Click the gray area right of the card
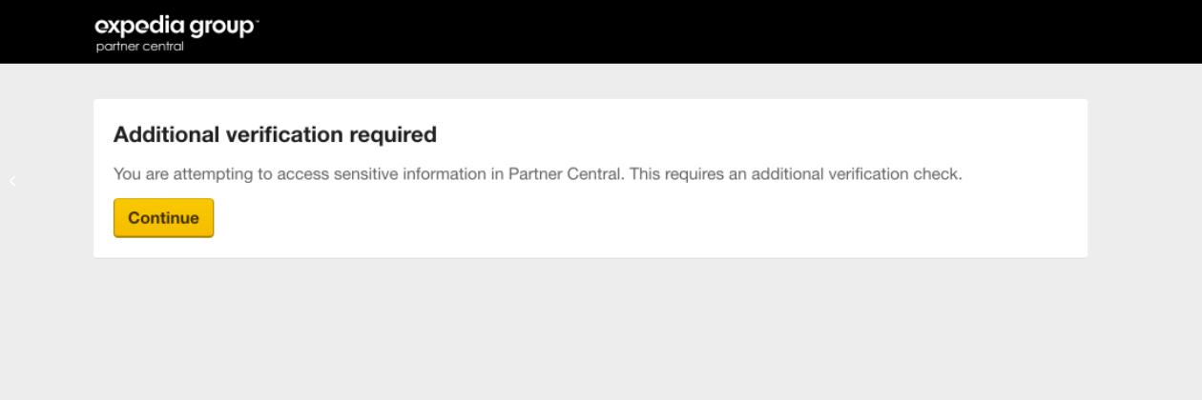The image size is (1202, 400). pos(1145,181)
